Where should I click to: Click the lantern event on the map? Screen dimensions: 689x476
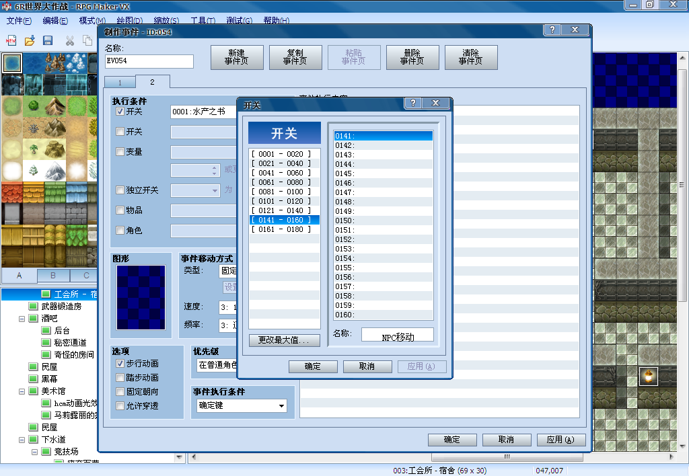tap(648, 376)
